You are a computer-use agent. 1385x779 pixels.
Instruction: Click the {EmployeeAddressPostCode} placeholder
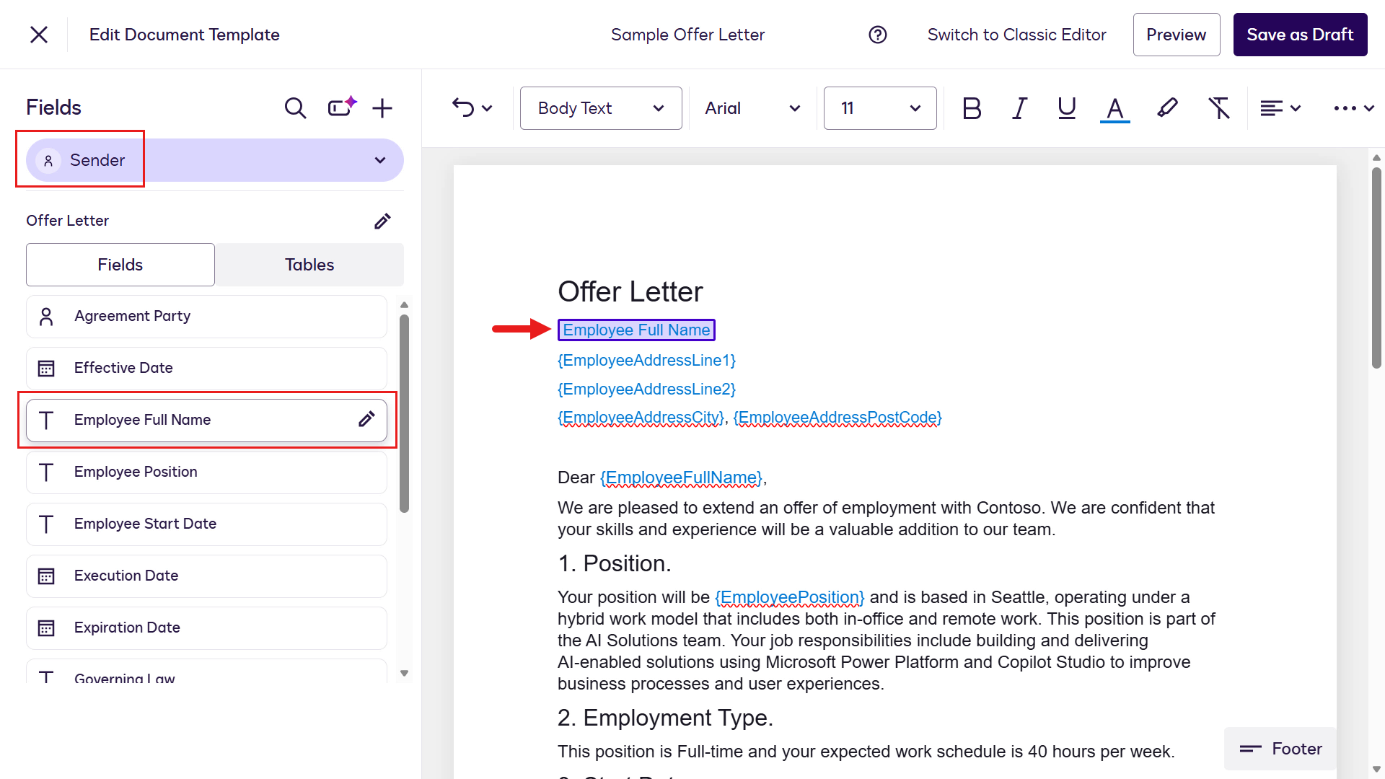pos(837,418)
